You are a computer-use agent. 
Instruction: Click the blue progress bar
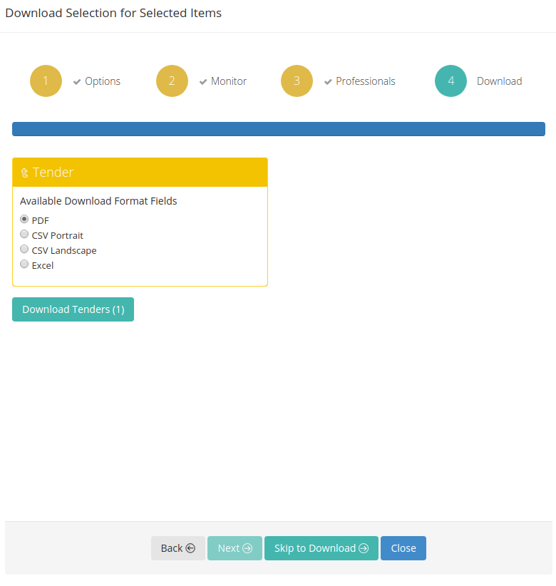click(x=279, y=129)
